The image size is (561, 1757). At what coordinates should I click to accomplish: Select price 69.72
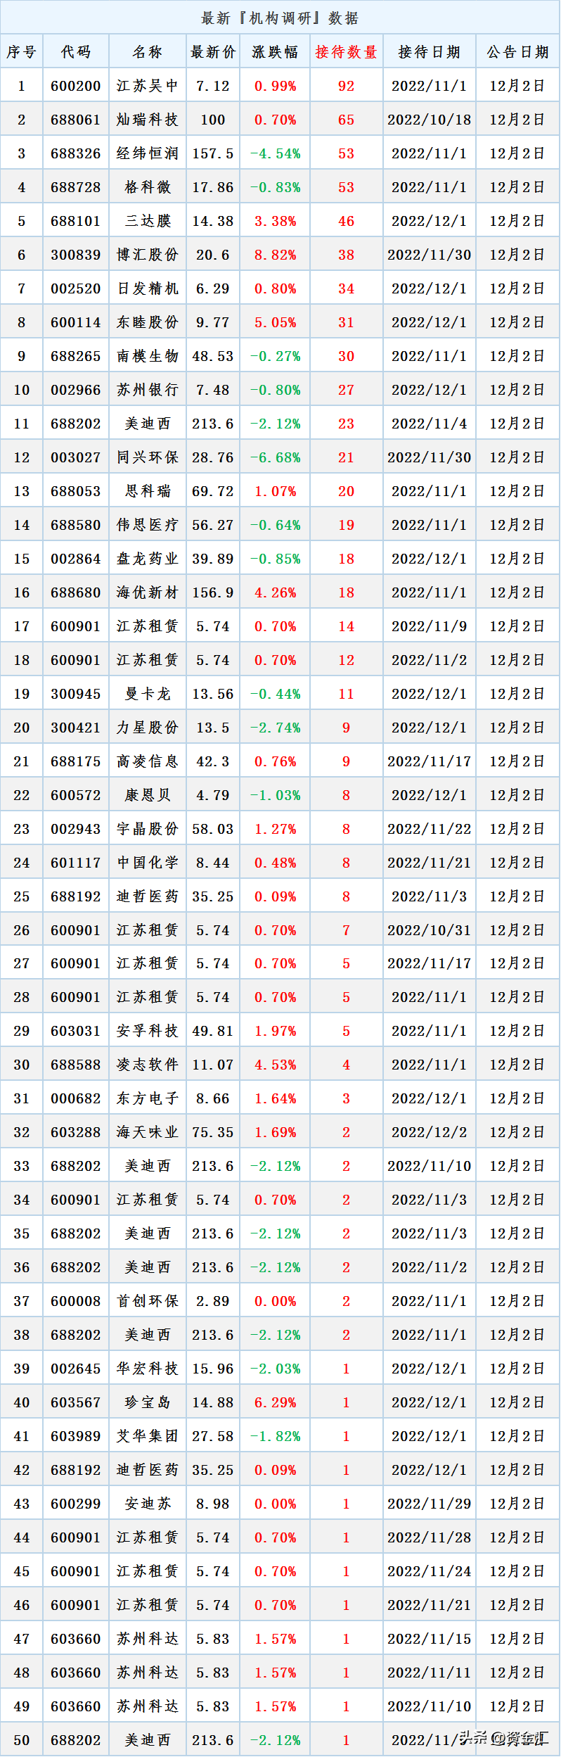tap(213, 491)
